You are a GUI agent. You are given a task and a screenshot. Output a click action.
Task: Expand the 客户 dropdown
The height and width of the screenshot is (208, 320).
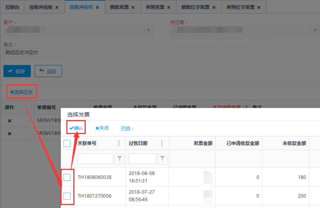[x=149, y=30]
